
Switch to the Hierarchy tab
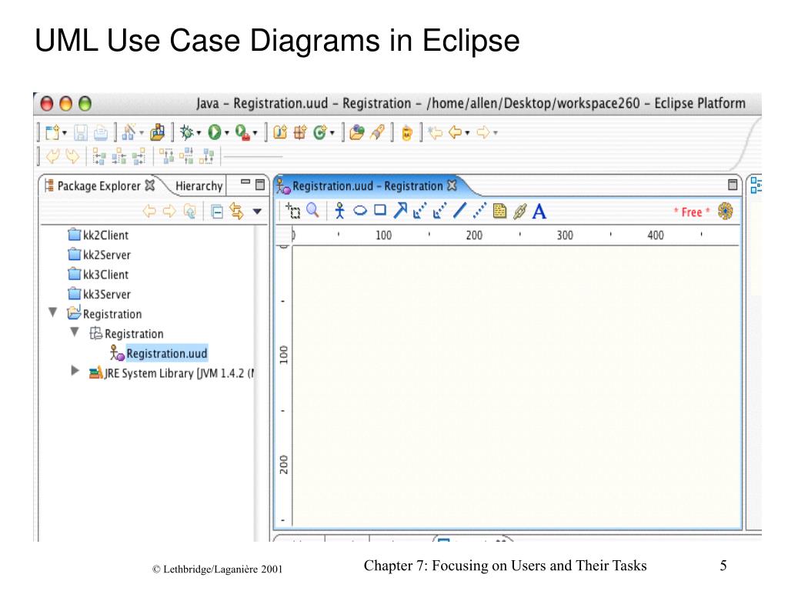tap(199, 186)
